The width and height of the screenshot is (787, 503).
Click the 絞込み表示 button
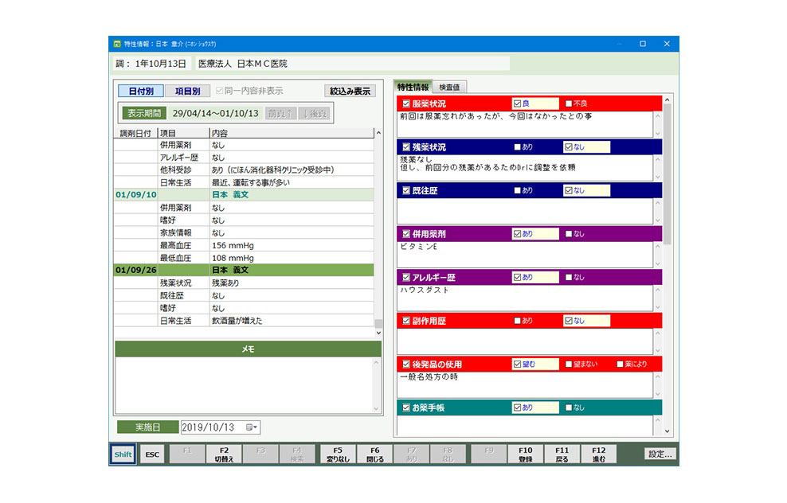pyautogui.click(x=350, y=91)
